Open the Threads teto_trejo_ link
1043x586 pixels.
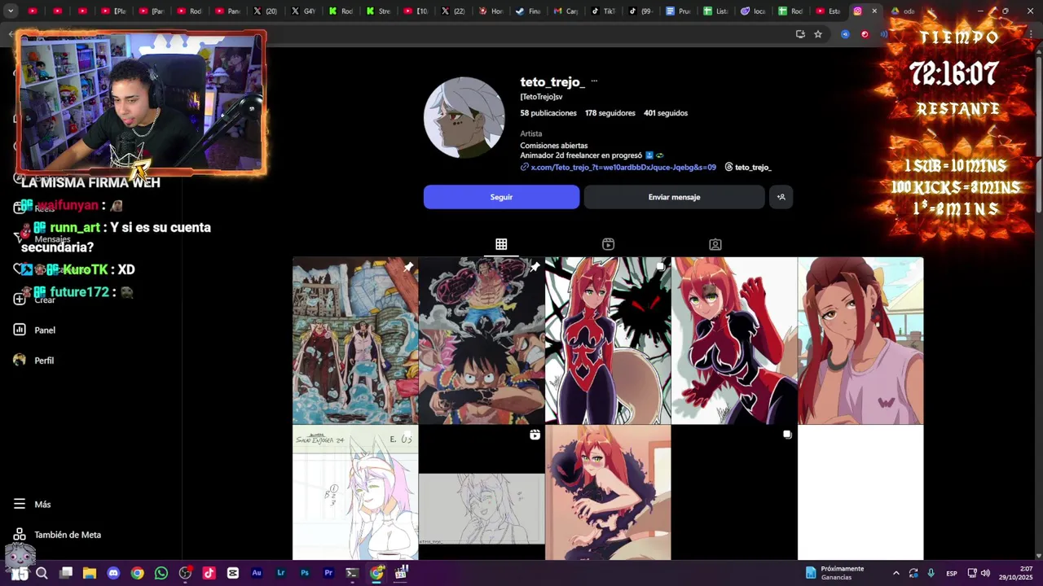pos(748,167)
